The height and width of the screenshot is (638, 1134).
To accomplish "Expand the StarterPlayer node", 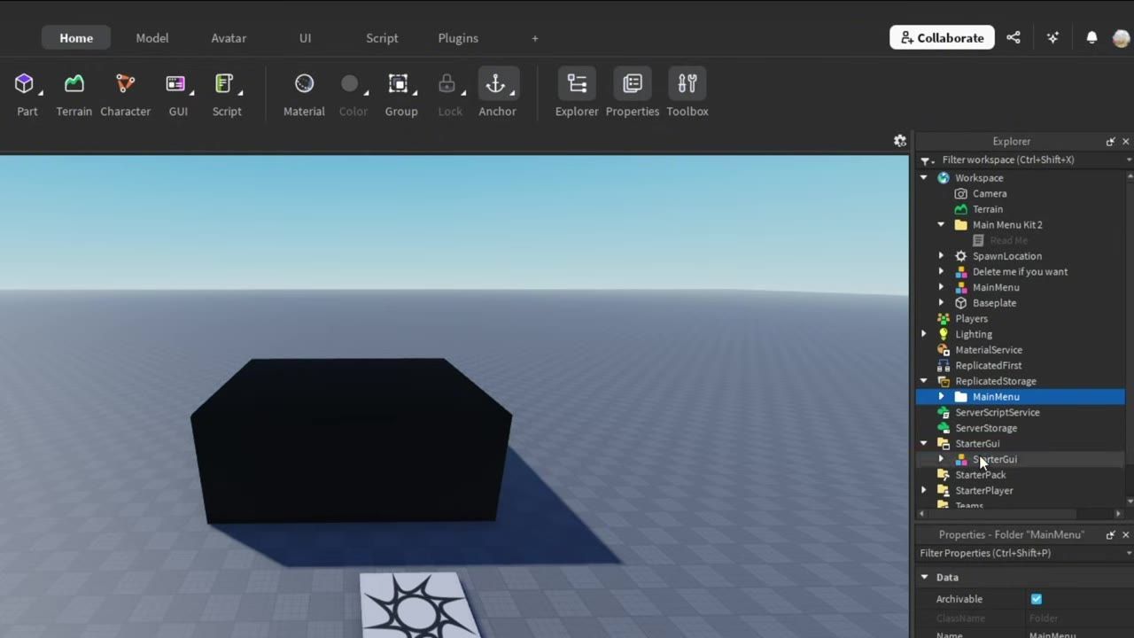I will (x=924, y=491).
